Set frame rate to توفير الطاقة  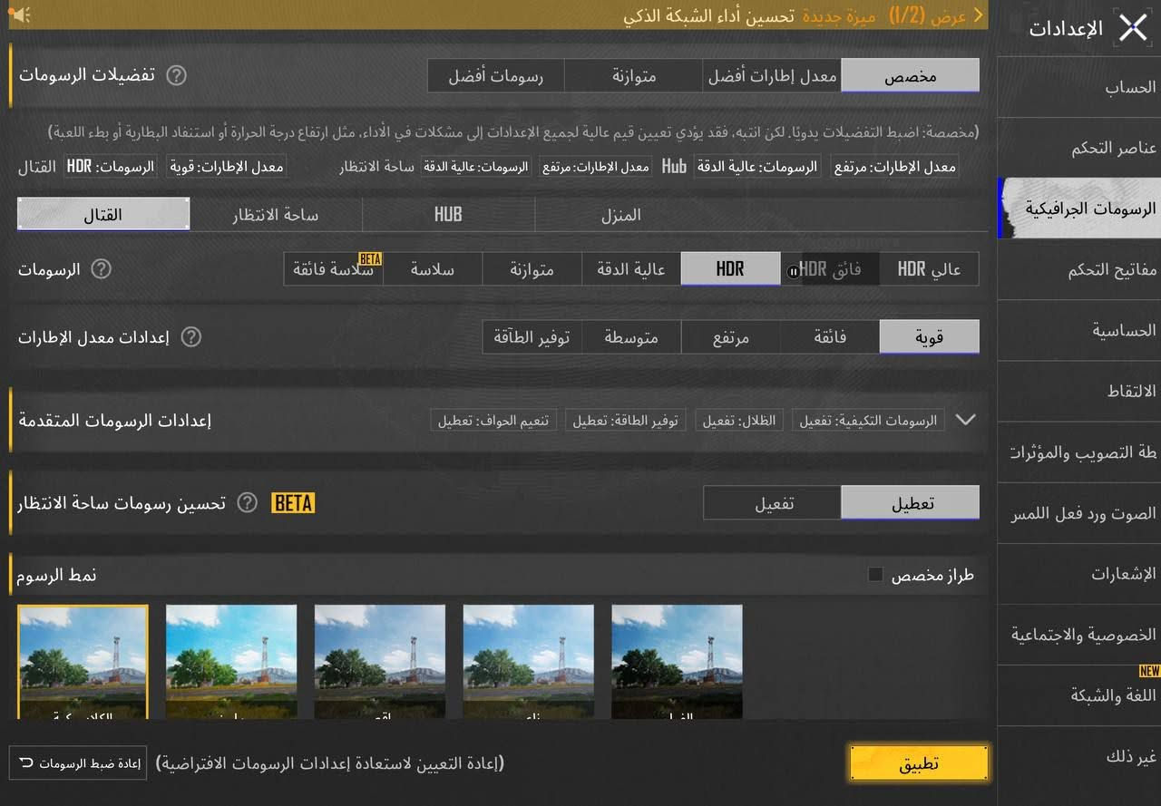point(532,337)
